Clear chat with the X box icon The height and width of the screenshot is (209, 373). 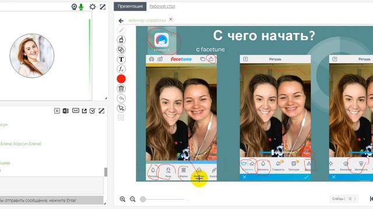pos(57,111)
